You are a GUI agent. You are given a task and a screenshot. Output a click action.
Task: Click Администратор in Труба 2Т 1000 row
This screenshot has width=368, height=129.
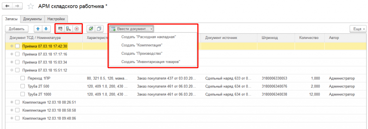[342, 94]
